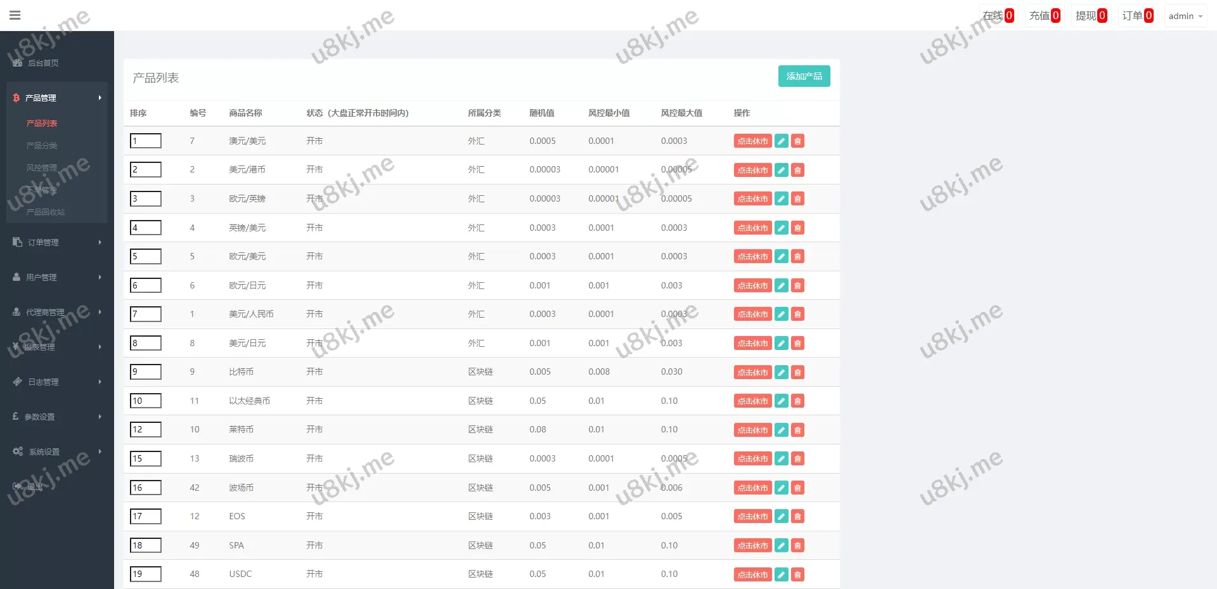Toggle 点击休市 for 以太经典币 product
The image size is (1217, 589).
(x=752, y=401)
